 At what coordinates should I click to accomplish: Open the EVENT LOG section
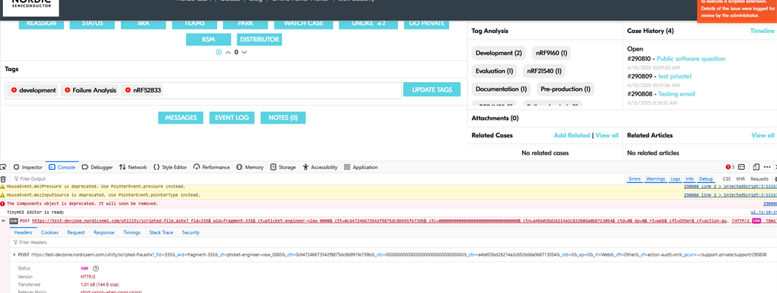tap(232, 118)
